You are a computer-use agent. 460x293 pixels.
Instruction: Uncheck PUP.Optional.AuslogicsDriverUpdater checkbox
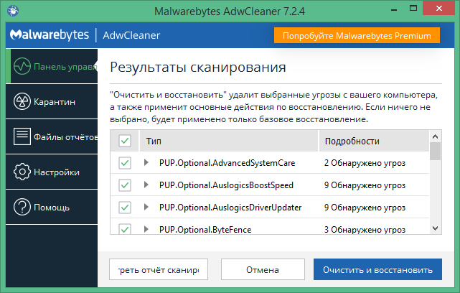pyautogui.click(x=125, y=208)
